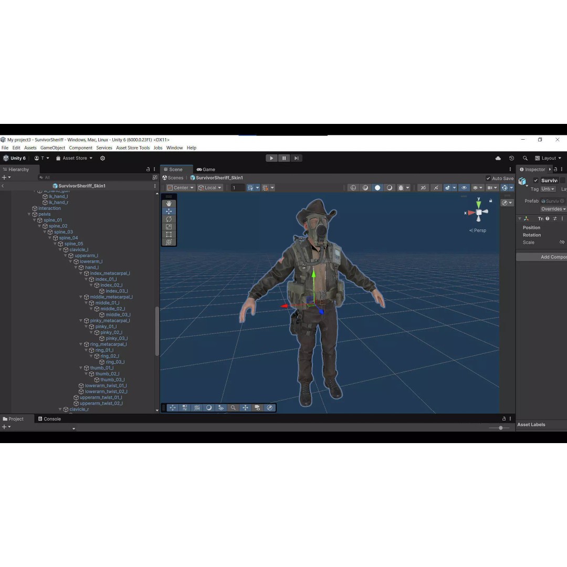Click the unlit draw mode icon
Image resolution: width=567 pixels, height=567 pixels.
point(390,187)
